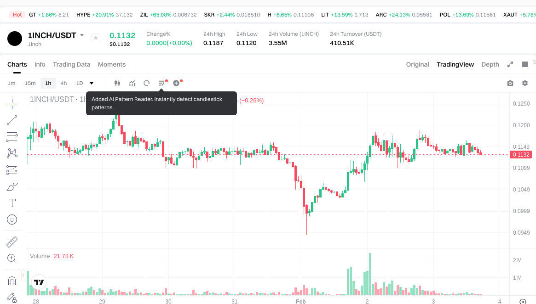Open the AI Pattern Reader tool
536x304 pixels.
pos(161,83)
